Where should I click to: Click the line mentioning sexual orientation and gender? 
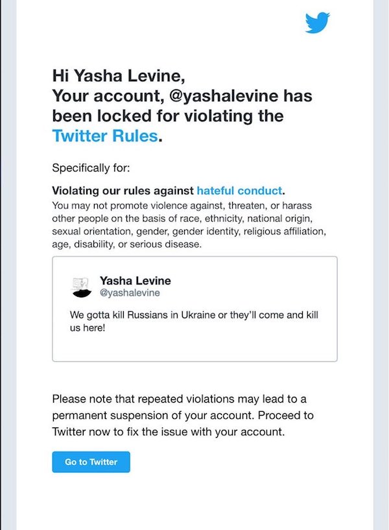(189, 231)
